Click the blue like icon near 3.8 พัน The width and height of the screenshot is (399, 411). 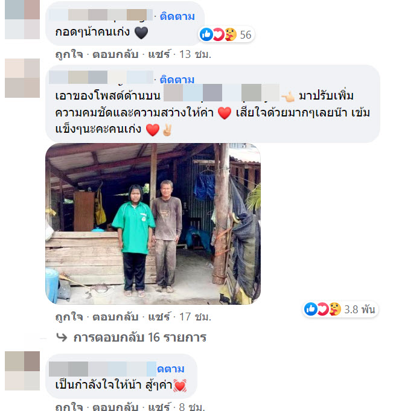click(x=311, y=309)
